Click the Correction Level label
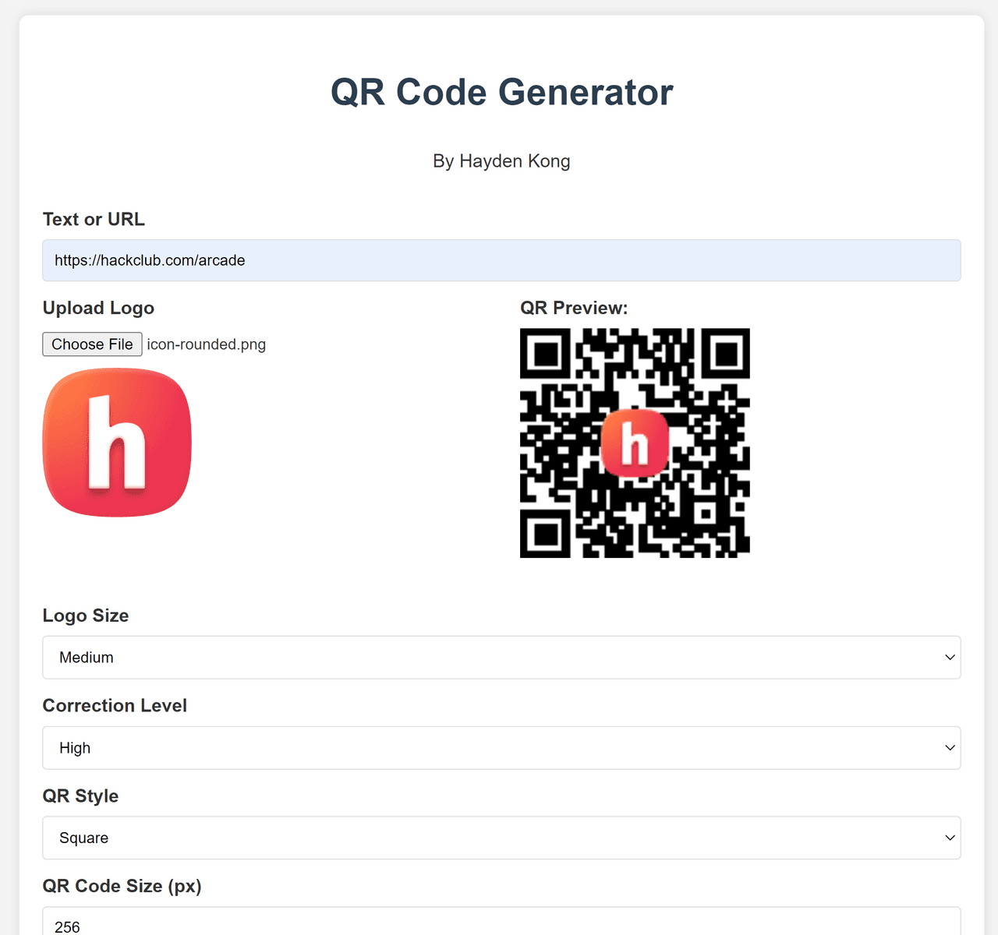Screen dimensions: 998x935 115,705
